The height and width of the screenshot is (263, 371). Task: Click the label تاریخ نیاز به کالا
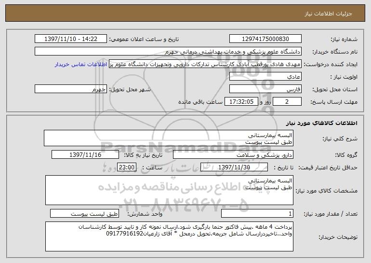[143, 155]
